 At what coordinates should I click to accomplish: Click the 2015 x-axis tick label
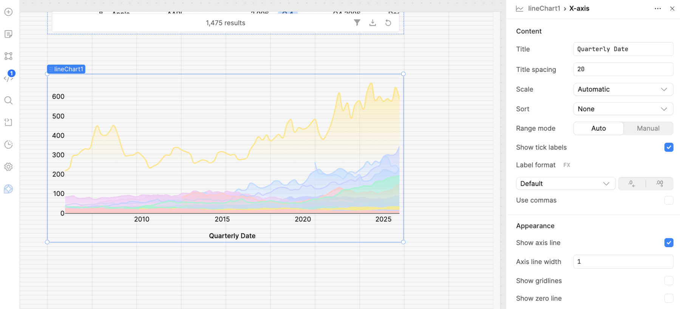[222, 219]
